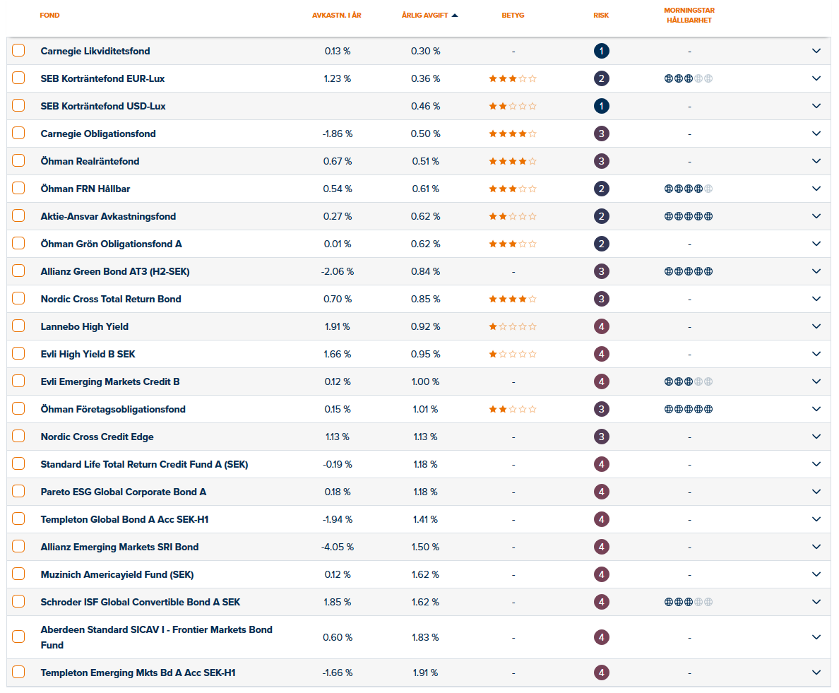Click sustainability globes for Allianz Green Bond AT3
This screenshot has width=839, height=693.
click(689, 271)
